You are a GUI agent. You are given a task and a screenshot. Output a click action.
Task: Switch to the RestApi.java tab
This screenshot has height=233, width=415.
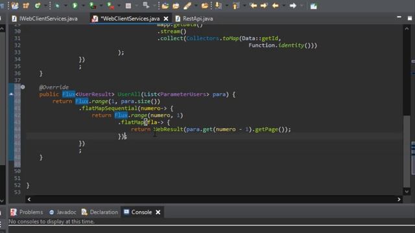pos(195,19)
